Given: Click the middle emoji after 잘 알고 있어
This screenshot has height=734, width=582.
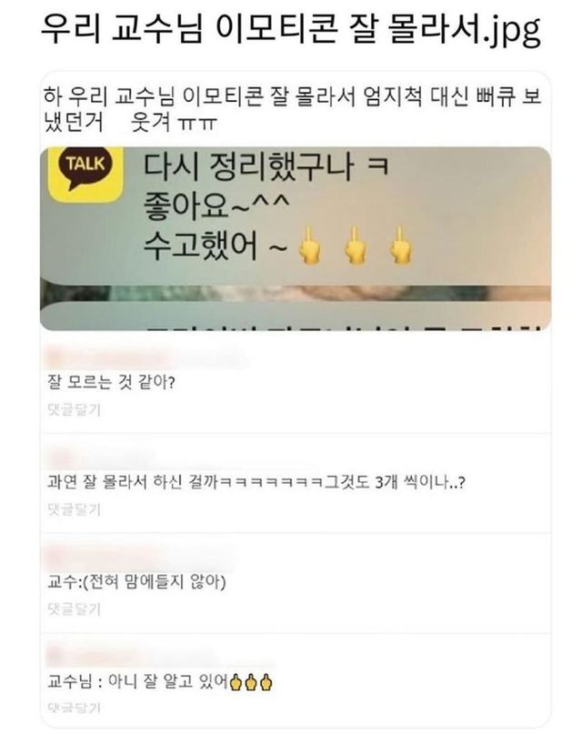Looking at the screenshot, I should click(x=251, y=682).
